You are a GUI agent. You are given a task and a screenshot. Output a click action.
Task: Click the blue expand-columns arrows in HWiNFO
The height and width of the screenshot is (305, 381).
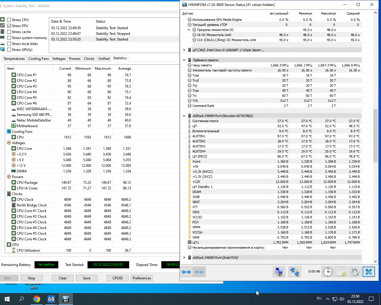pyautogui.click(x=187, y=272)
